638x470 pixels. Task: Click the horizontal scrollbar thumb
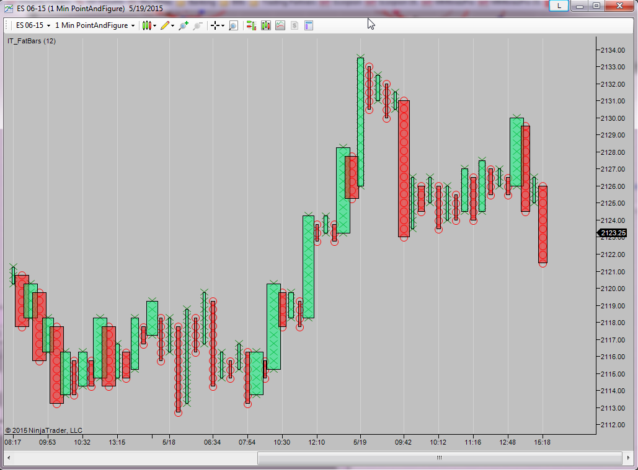click(440, 458)
